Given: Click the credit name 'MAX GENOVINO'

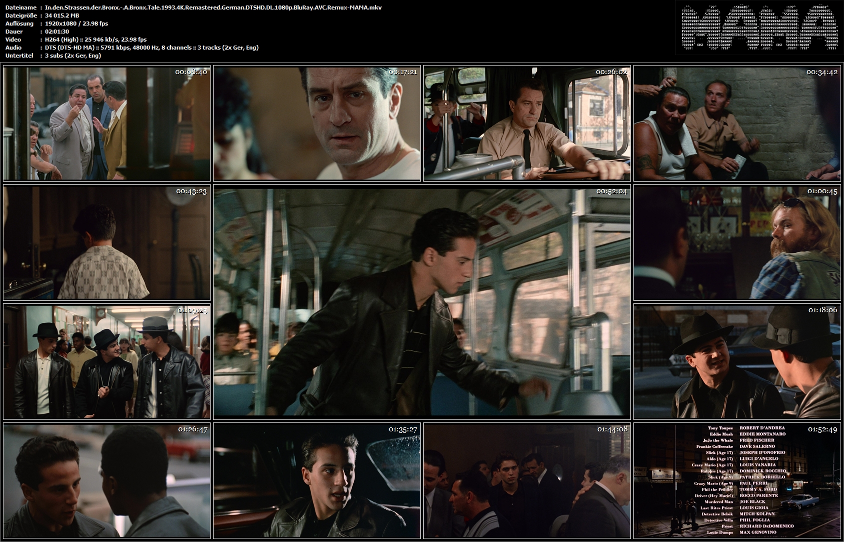Looking at the screenshot, I should [x=758, y=532].
